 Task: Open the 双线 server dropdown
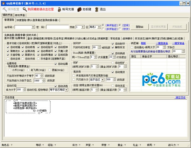tap(83, 27)
